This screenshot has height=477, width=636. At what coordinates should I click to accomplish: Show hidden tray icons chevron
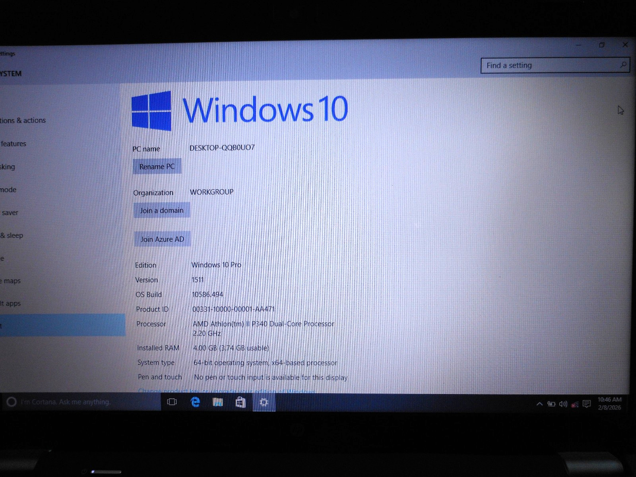click(539, 404)
